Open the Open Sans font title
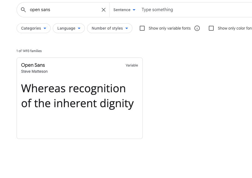The image size is (252, 178). tap(33, 65)
